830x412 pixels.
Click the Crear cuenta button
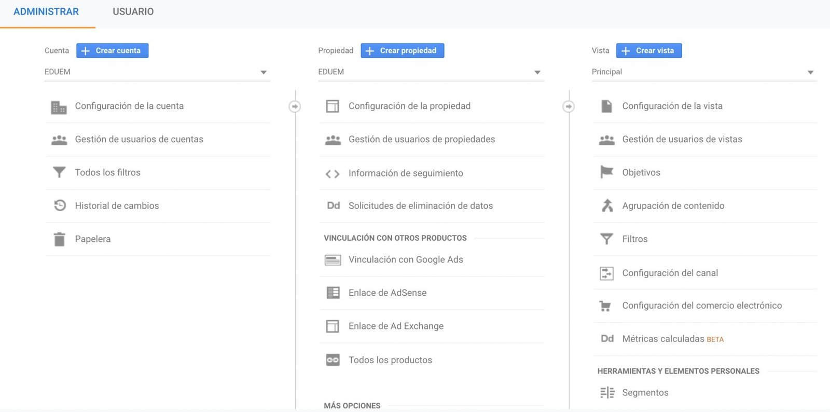point(113,50)
